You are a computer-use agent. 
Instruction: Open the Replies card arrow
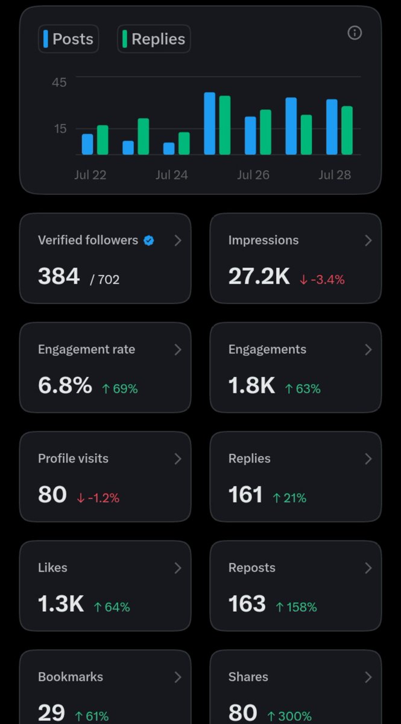click(x=368, y=459)
